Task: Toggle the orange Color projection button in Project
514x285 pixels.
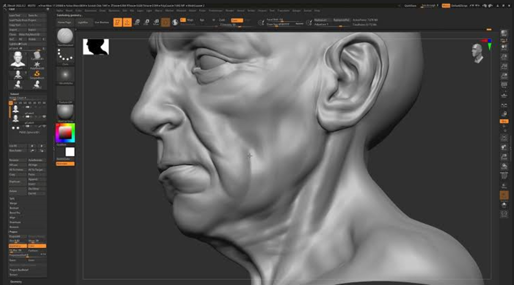Action: (x=37, y=246)
